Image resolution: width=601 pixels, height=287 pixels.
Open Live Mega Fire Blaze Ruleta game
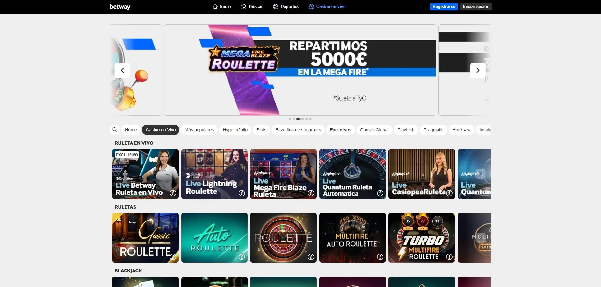(283, 174)
